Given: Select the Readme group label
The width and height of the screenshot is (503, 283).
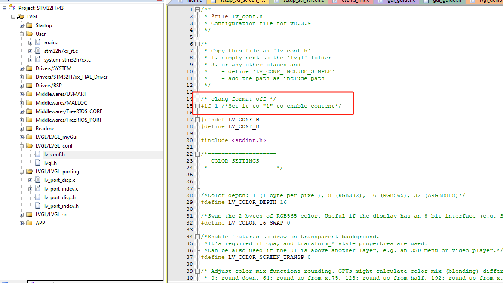Looking at the screenshot, I should point(45,128).
